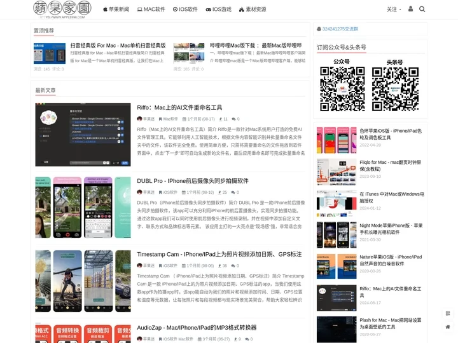Image resolution: width=458 pixels, height=343 pixels.
Task: Open sidebar Nature苹果iOS版 article
Action: [391, 260]
